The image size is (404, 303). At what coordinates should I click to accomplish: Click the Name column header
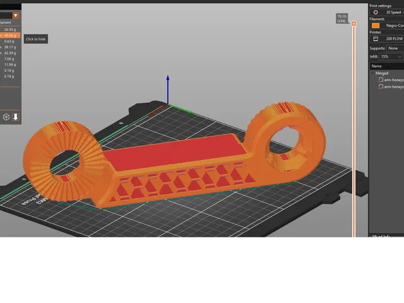pos(387,66)
